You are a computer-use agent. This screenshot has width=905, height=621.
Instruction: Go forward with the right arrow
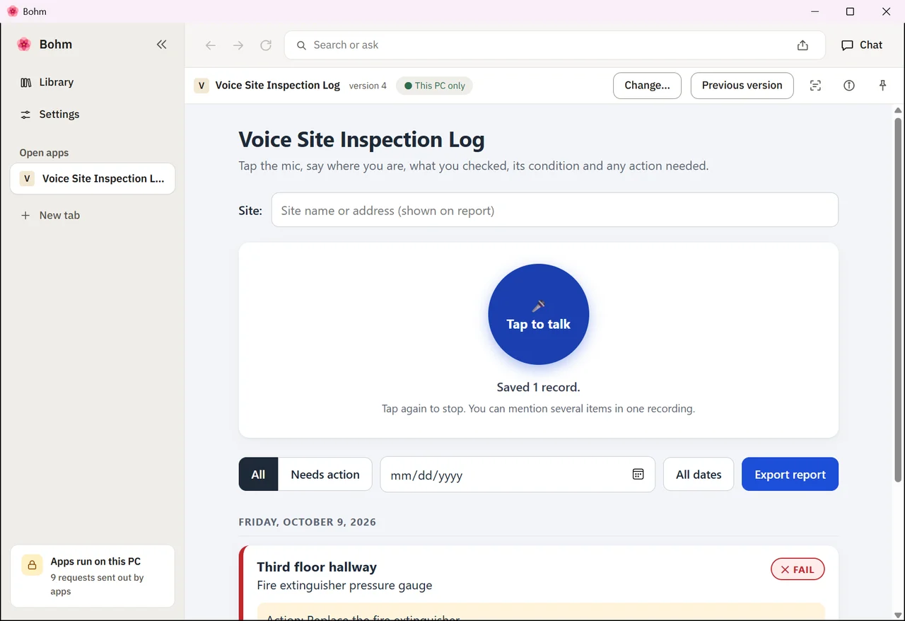coord(238,45)
